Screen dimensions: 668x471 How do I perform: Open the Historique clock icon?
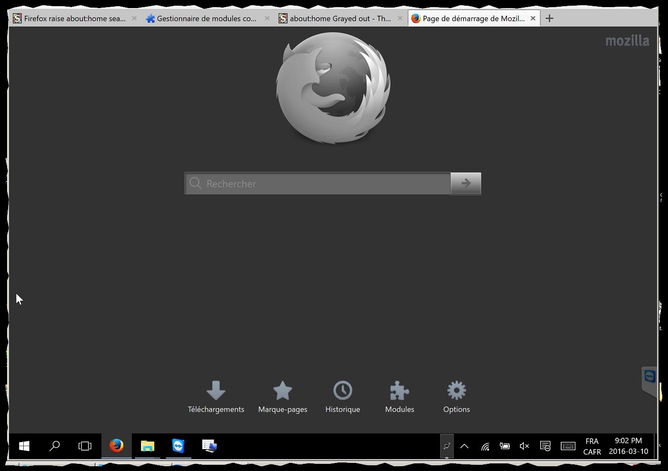pos(343,390)
